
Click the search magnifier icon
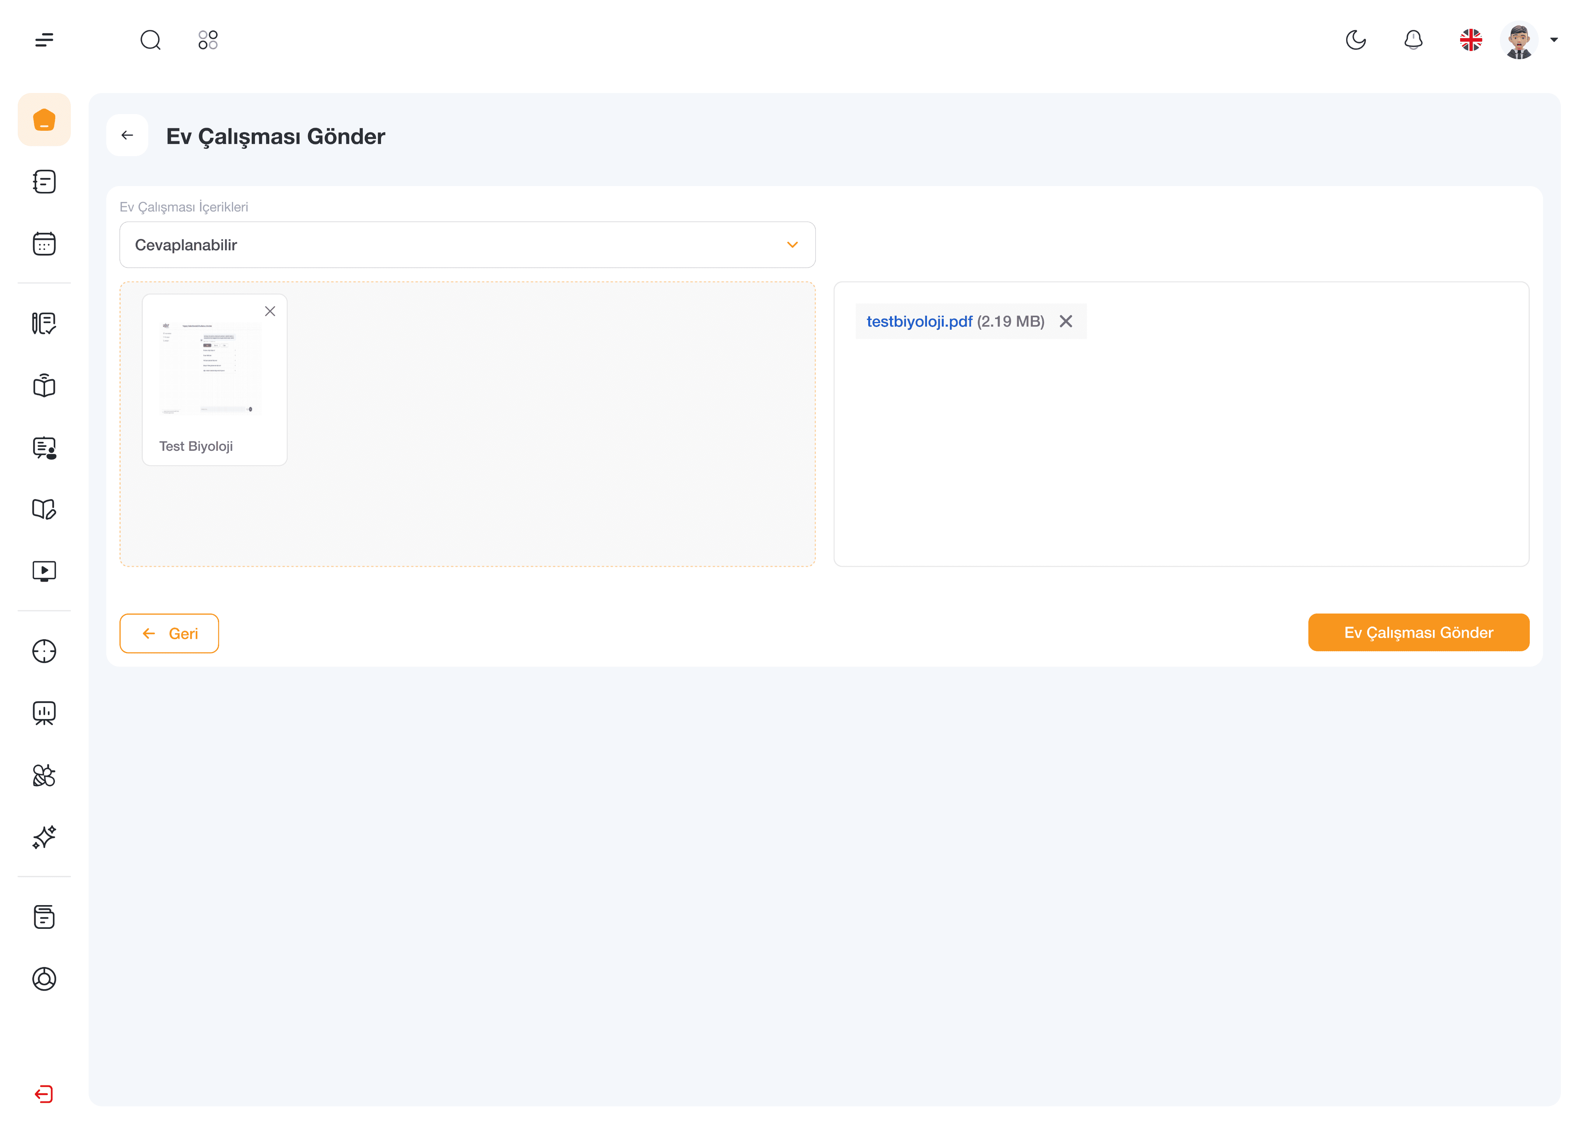[150, 40]
